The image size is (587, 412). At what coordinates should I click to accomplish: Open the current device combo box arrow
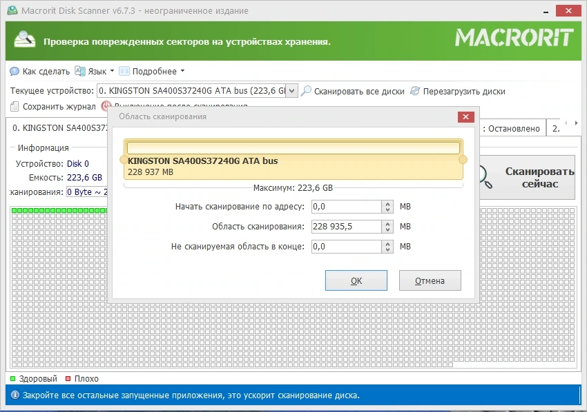click(x=291, y=91)
